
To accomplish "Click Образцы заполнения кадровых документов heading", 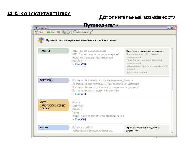I will pos(142,129).
